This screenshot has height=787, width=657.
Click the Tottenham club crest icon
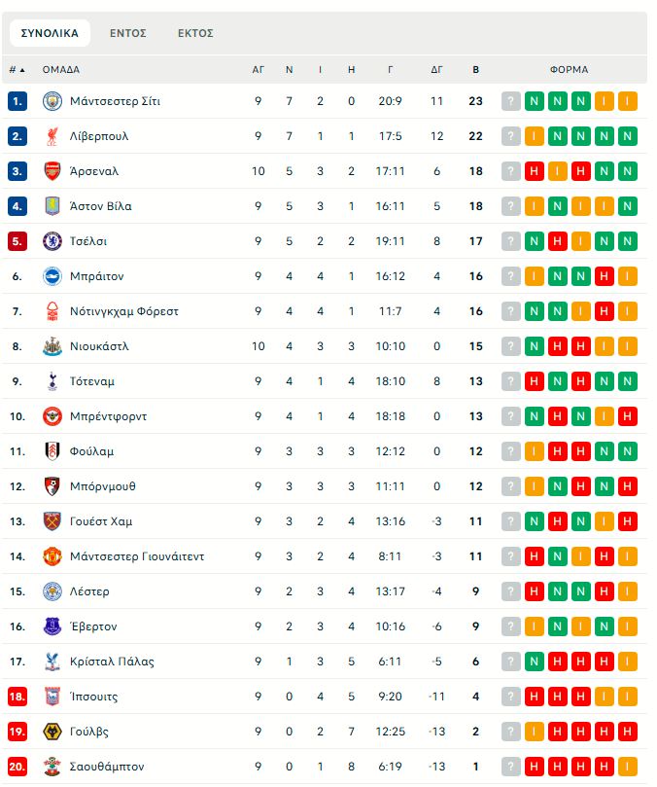coord(52,381)
